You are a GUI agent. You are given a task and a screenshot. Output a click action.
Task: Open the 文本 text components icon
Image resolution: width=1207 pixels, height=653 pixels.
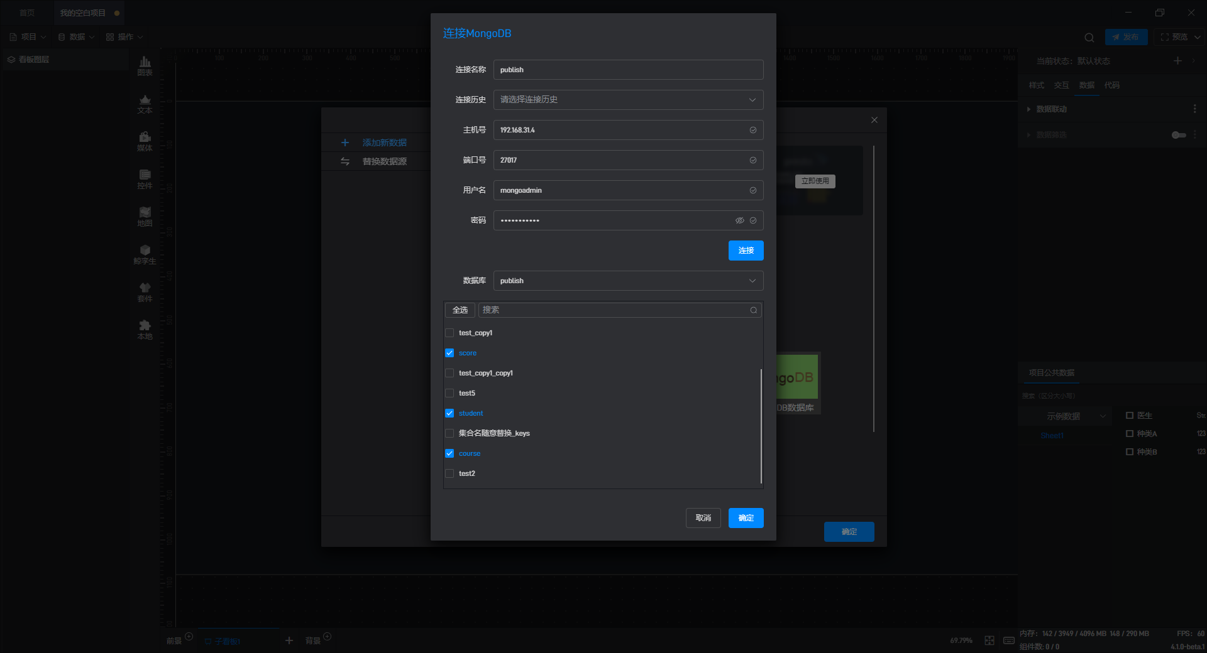145,104
